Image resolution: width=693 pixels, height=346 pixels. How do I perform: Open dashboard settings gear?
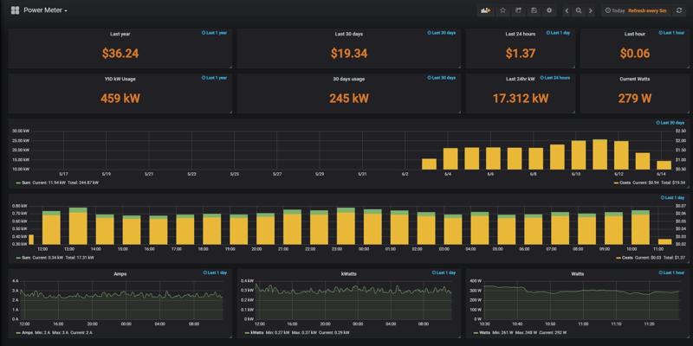point(549,10)
